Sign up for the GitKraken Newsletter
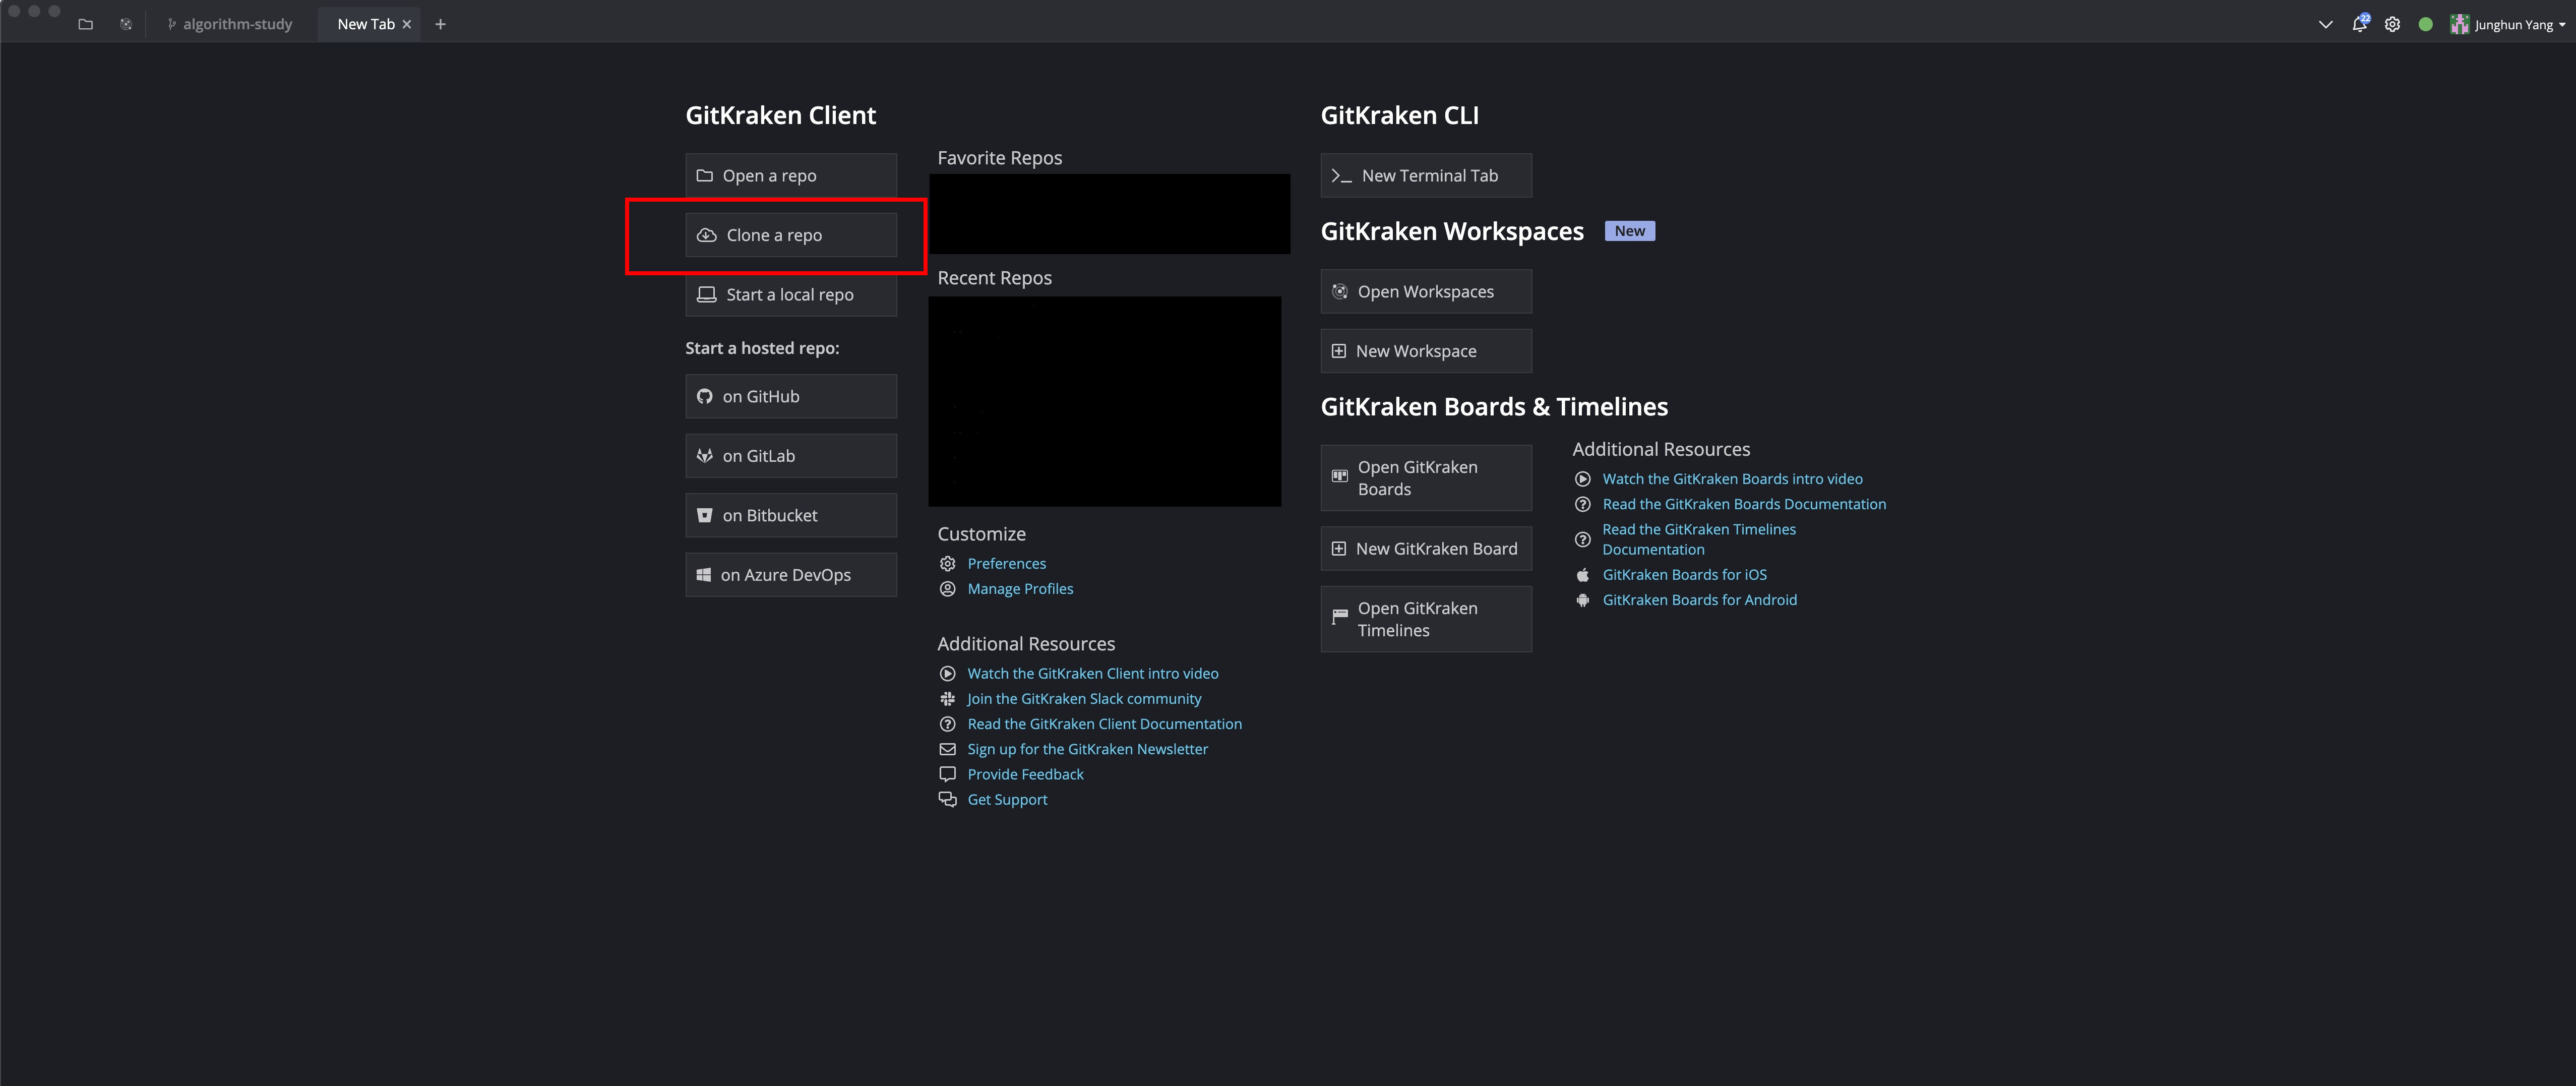Viewport: 2576px width, 1086px height. click(1087, 749)
